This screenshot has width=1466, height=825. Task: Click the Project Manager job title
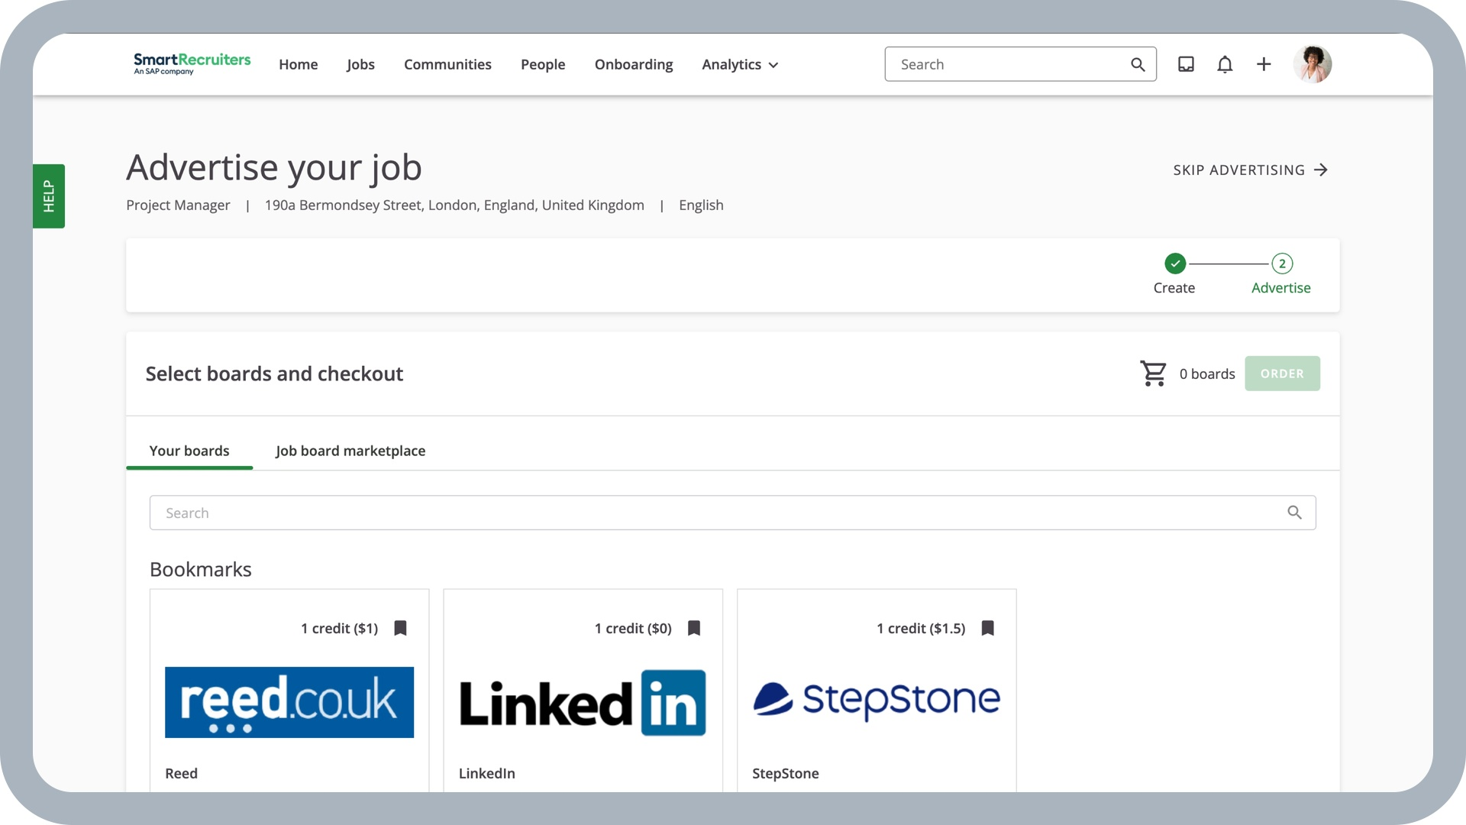click(x=178, y=205)
